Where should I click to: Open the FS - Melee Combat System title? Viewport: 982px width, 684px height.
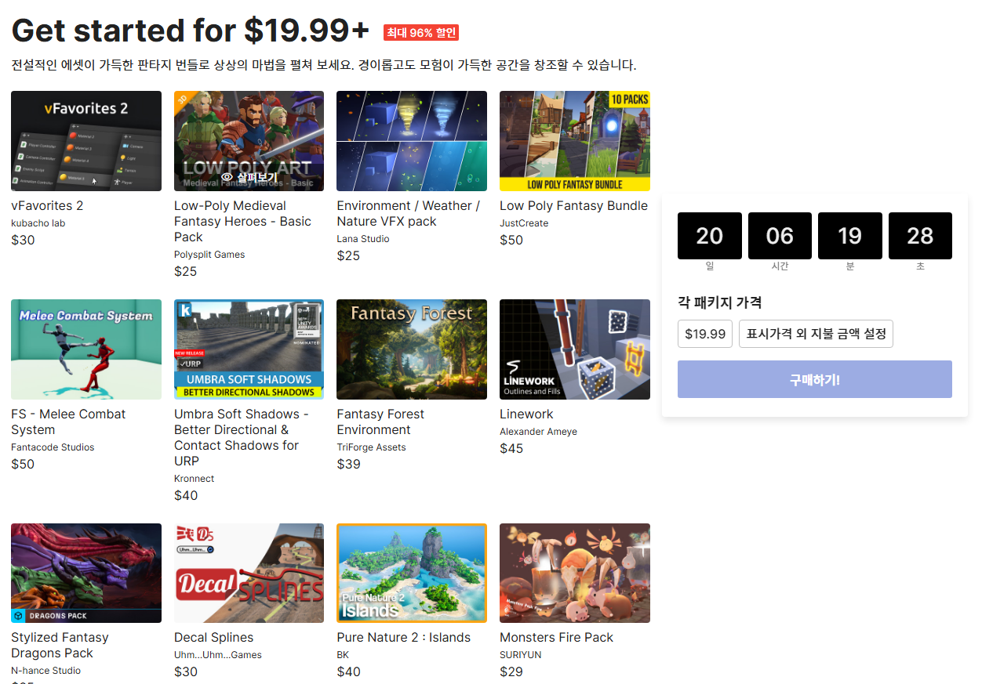(68, 422)
